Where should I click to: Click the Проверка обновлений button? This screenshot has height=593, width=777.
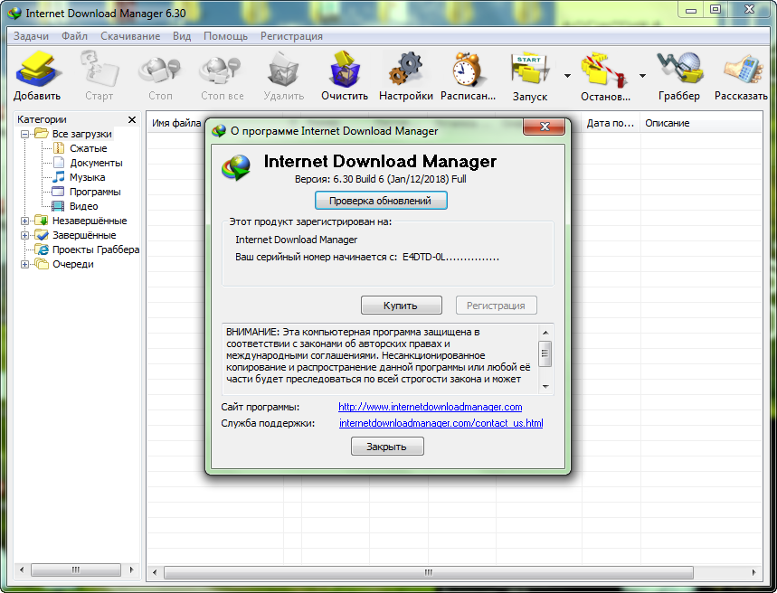(x=381, y=201)
